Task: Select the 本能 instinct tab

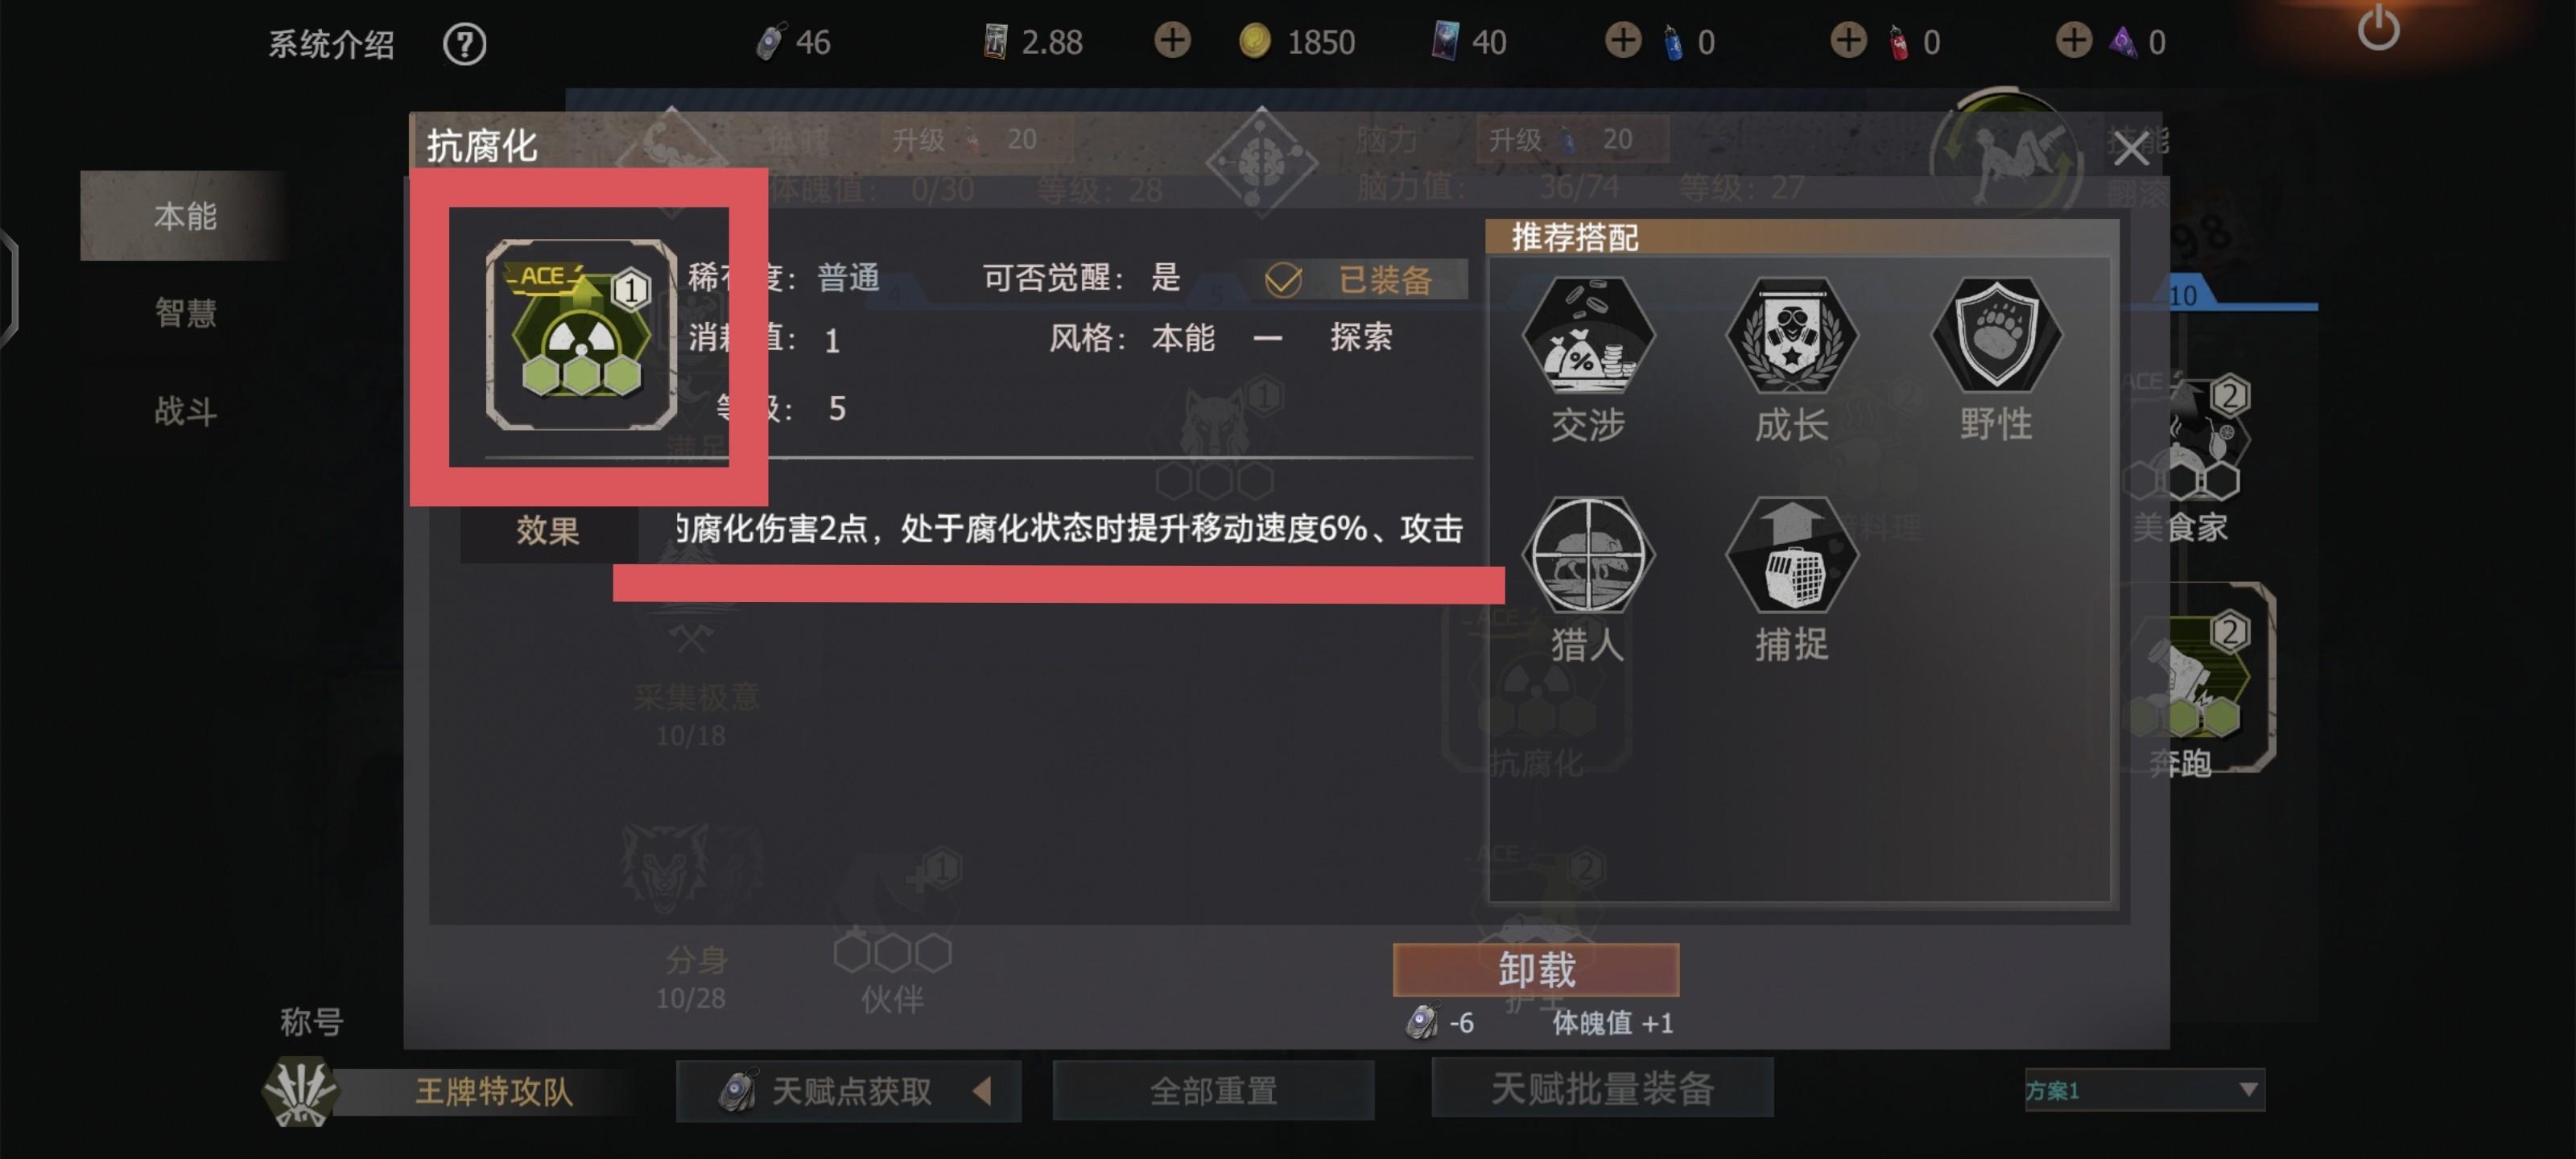Action: click(185, 216)
